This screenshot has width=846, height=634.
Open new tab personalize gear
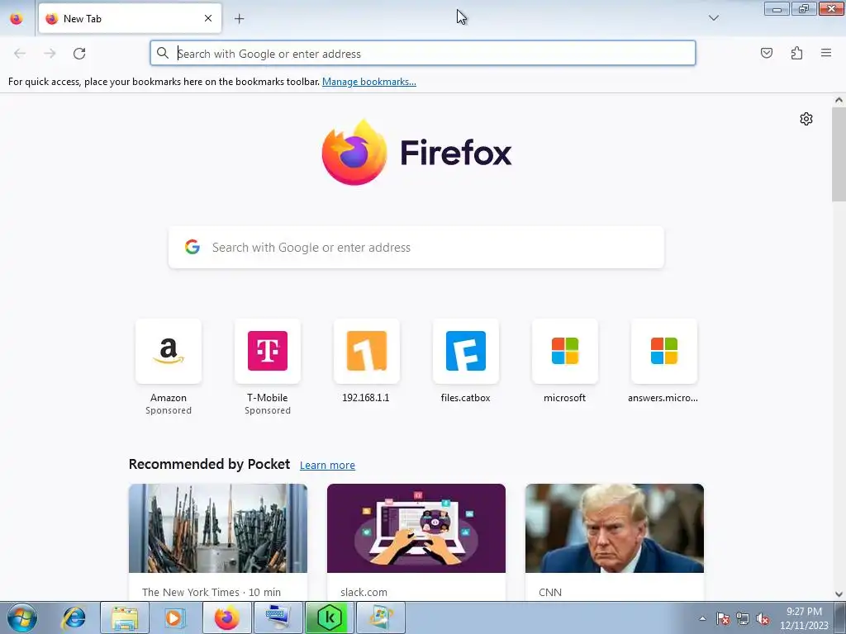806,119
